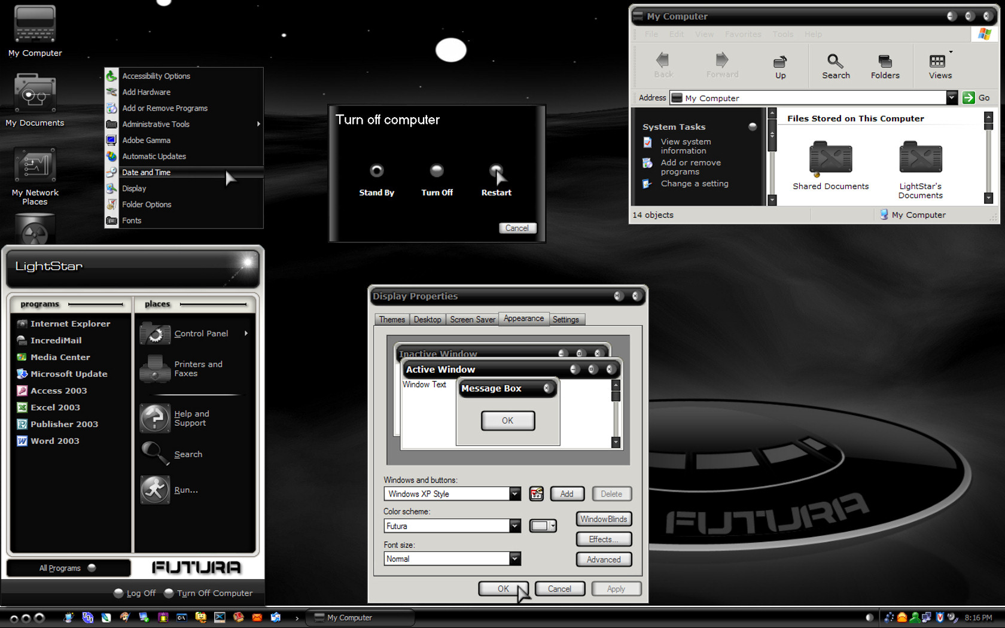Click the Up toolbar icon in My Computer
The image size is (1005, 628).
tap(780, 66)
